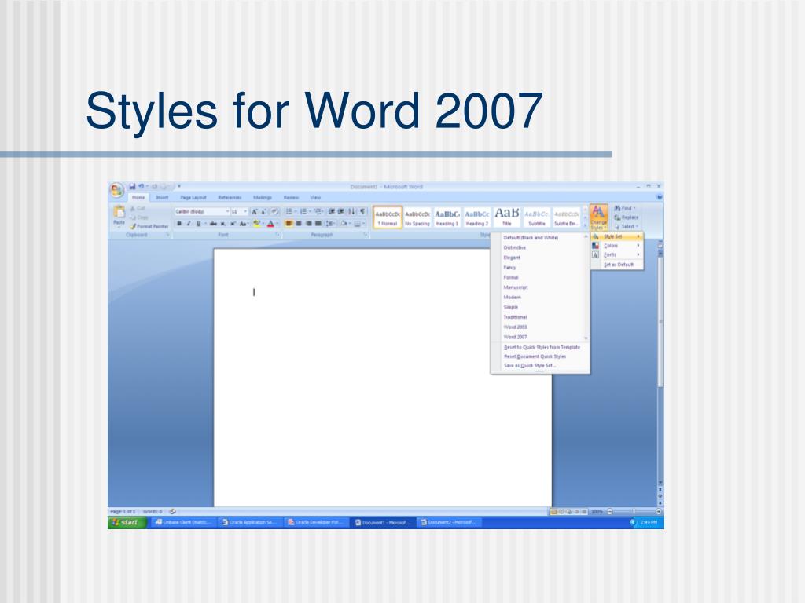This screenshot has width=805, height=603.
Task: Switch to the View ribbon tab
Action: [x=315, y=197]
